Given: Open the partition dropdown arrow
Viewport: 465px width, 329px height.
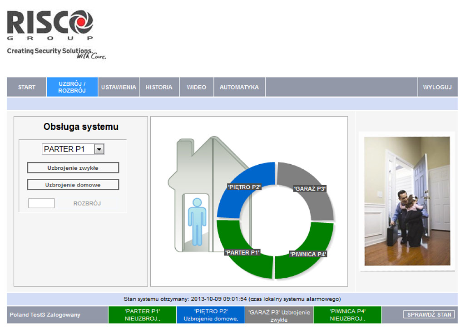Looking at the screenshot, I should (x=99, y=149).
